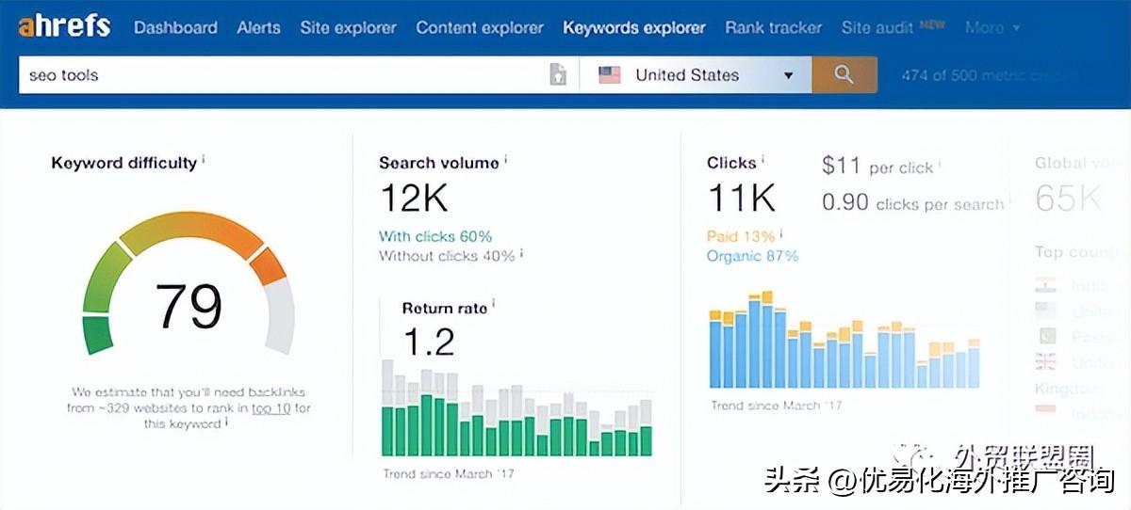Click the 'Organic 87%' label

tap(752, 256)
